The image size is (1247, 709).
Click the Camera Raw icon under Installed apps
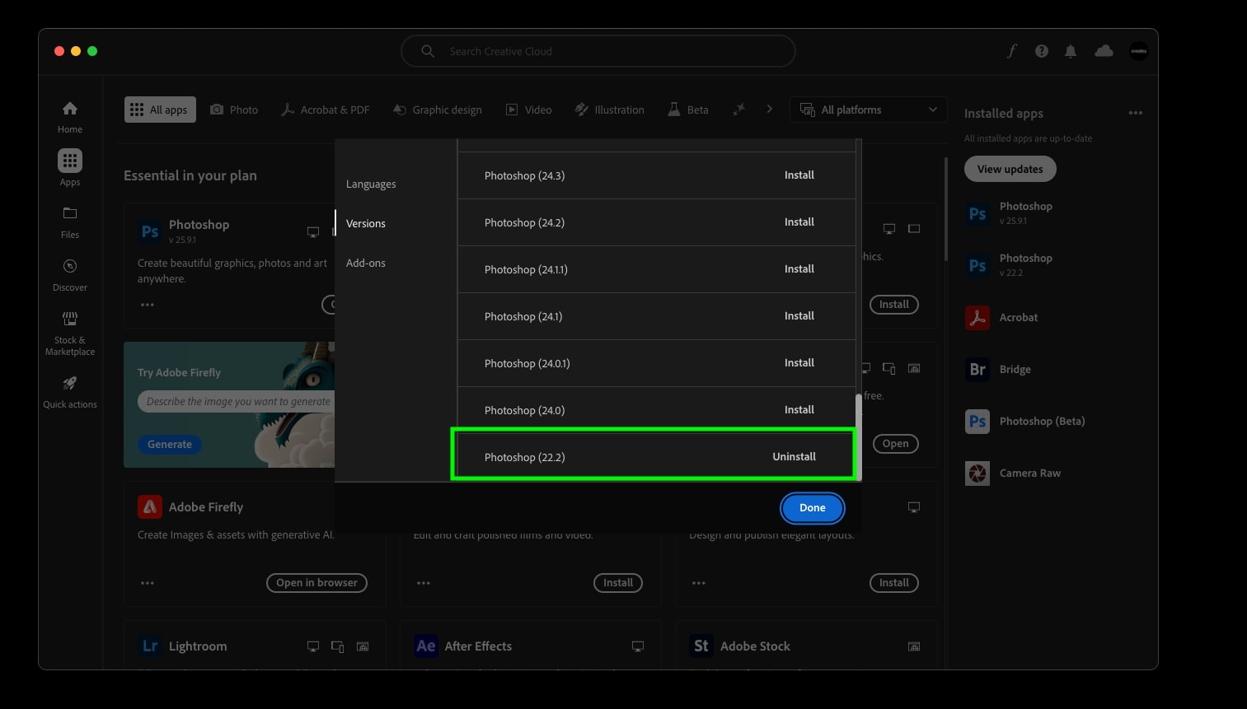[x=977, y=473]
